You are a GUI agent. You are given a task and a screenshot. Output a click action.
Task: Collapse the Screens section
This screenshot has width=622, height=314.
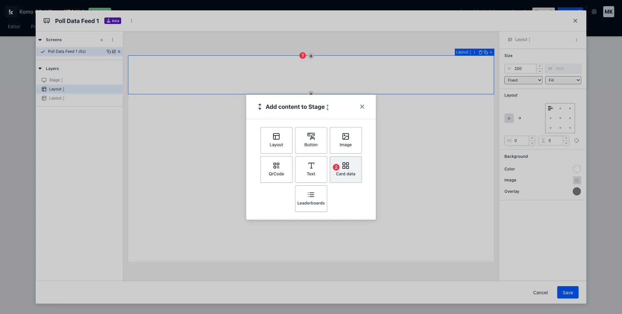[40, 40]
